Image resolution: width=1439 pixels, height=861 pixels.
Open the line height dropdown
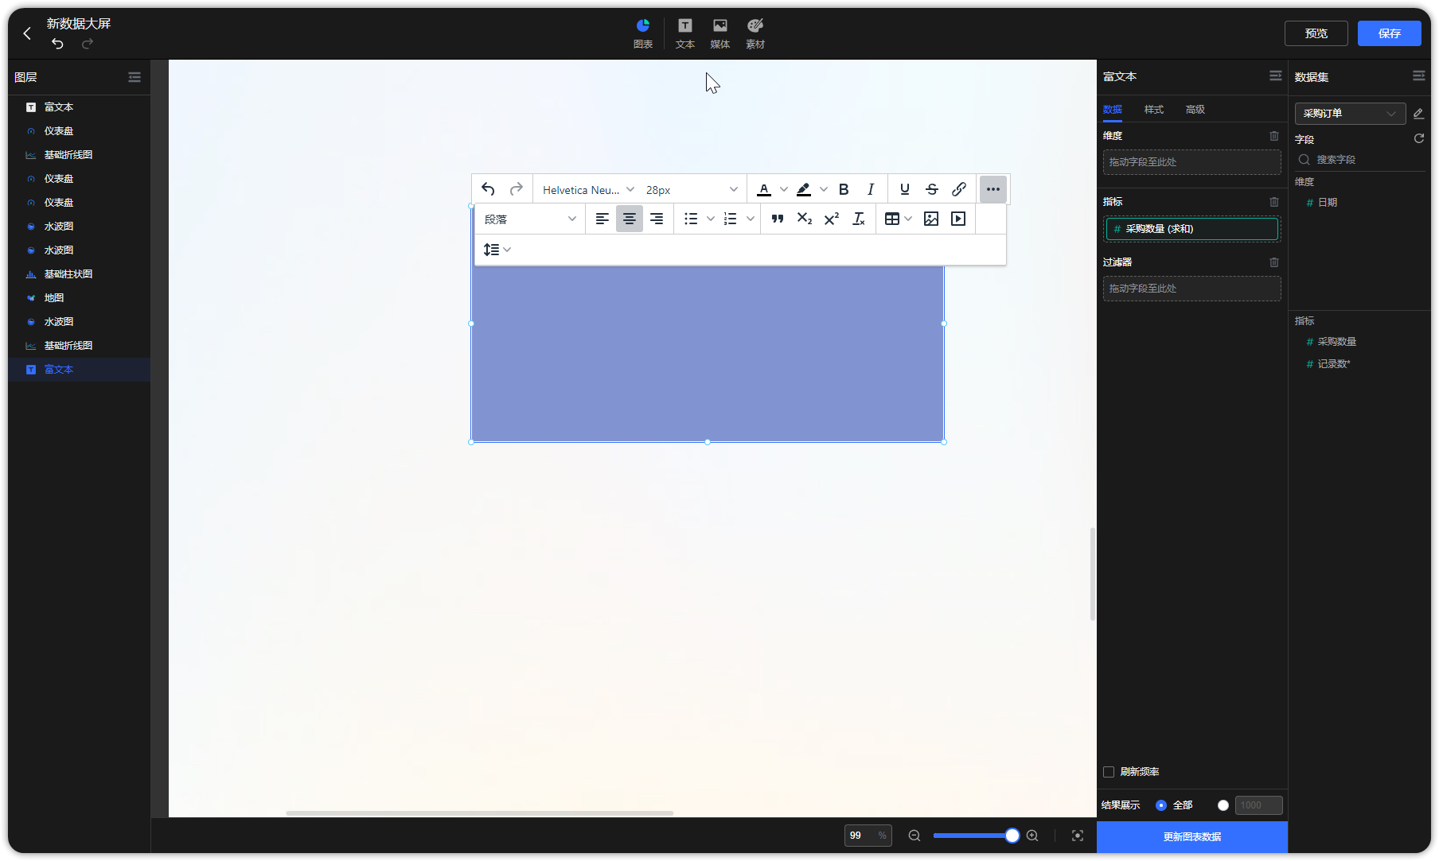pos(497,250)
